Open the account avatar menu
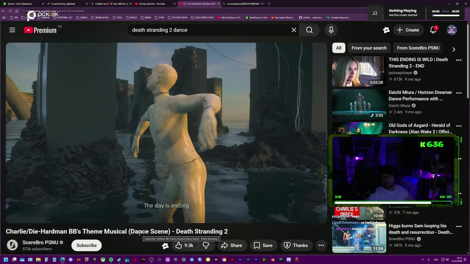This screenshot has width=470, height=264. [452, 30]
